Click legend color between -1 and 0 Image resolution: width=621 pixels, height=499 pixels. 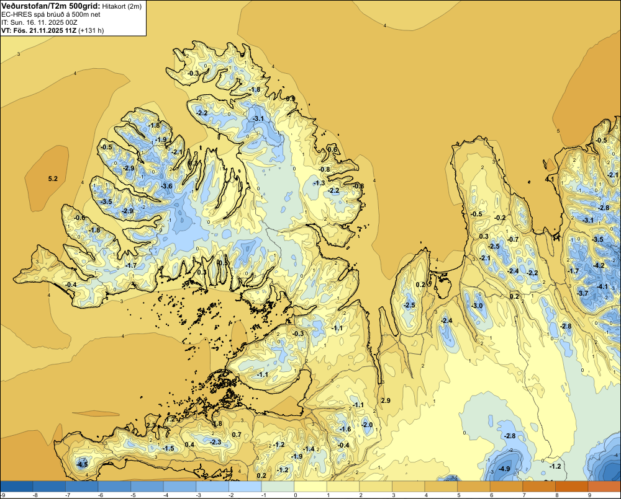[278, 486]
